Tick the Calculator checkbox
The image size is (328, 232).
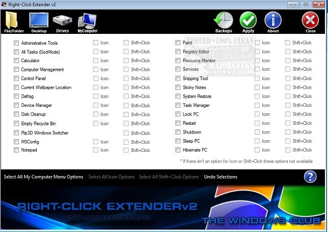click(16, 61)
